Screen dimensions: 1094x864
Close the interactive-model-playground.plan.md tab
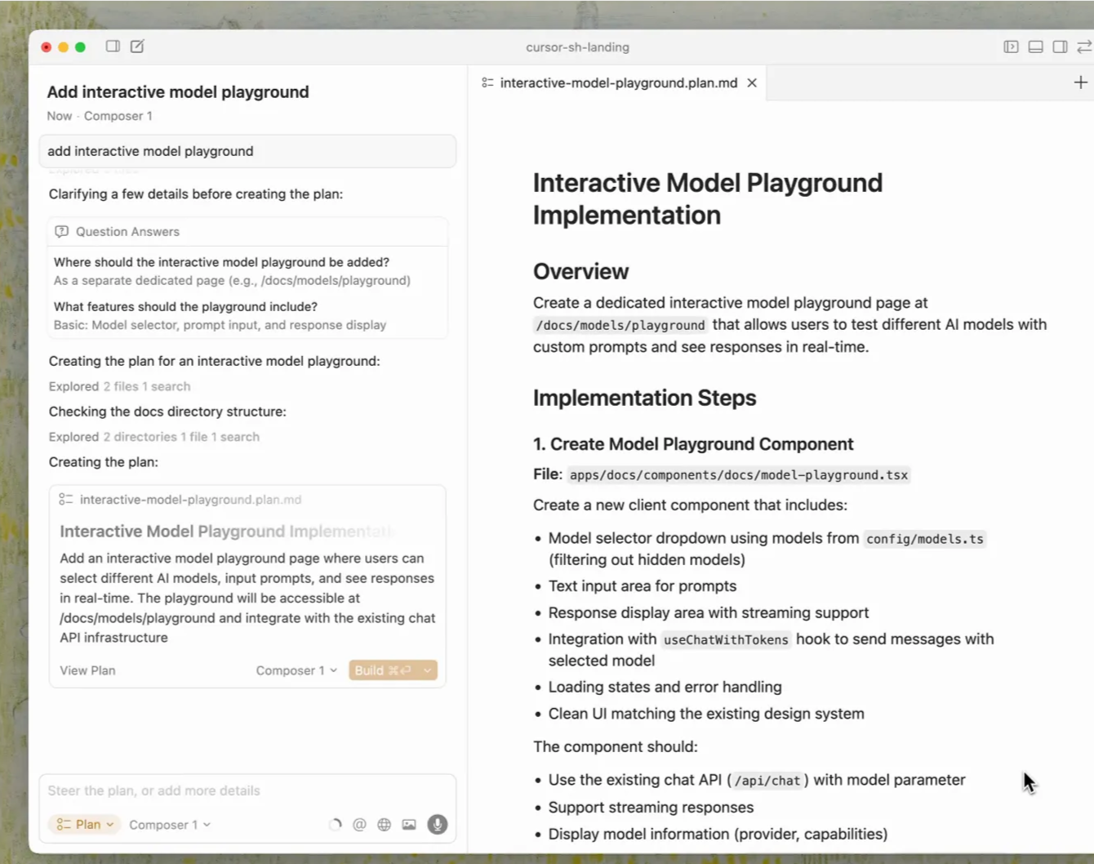point(752,83)
